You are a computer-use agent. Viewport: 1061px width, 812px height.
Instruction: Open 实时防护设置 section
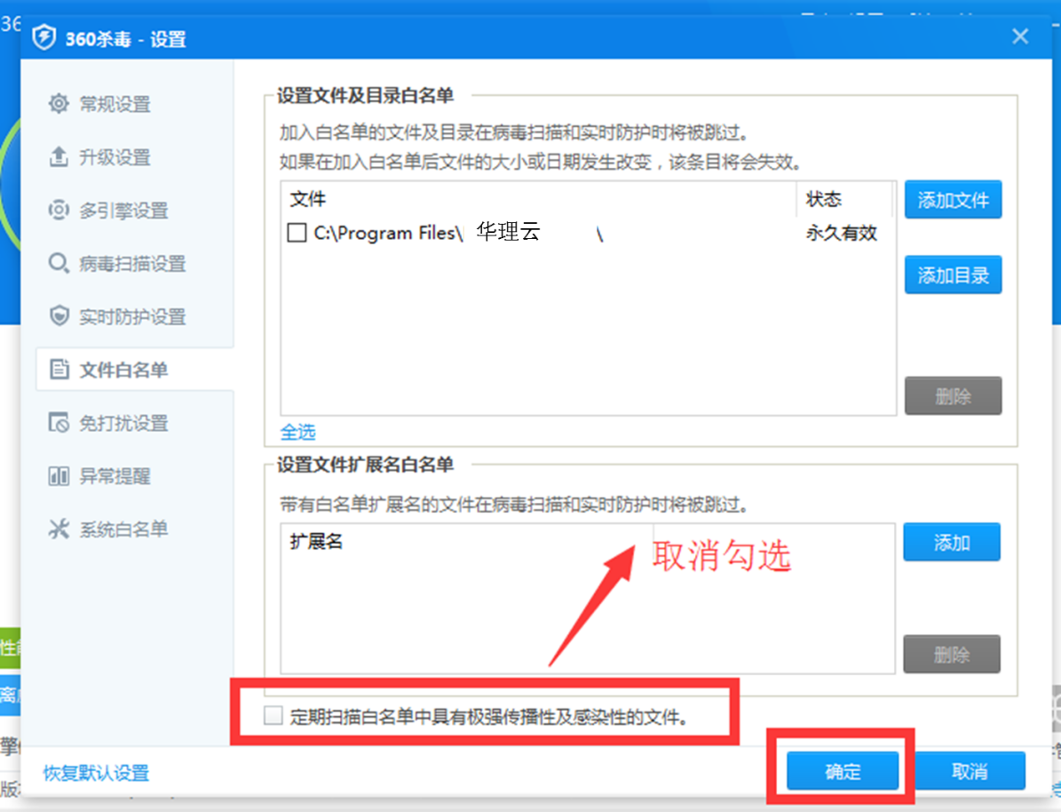click(134, 316)
